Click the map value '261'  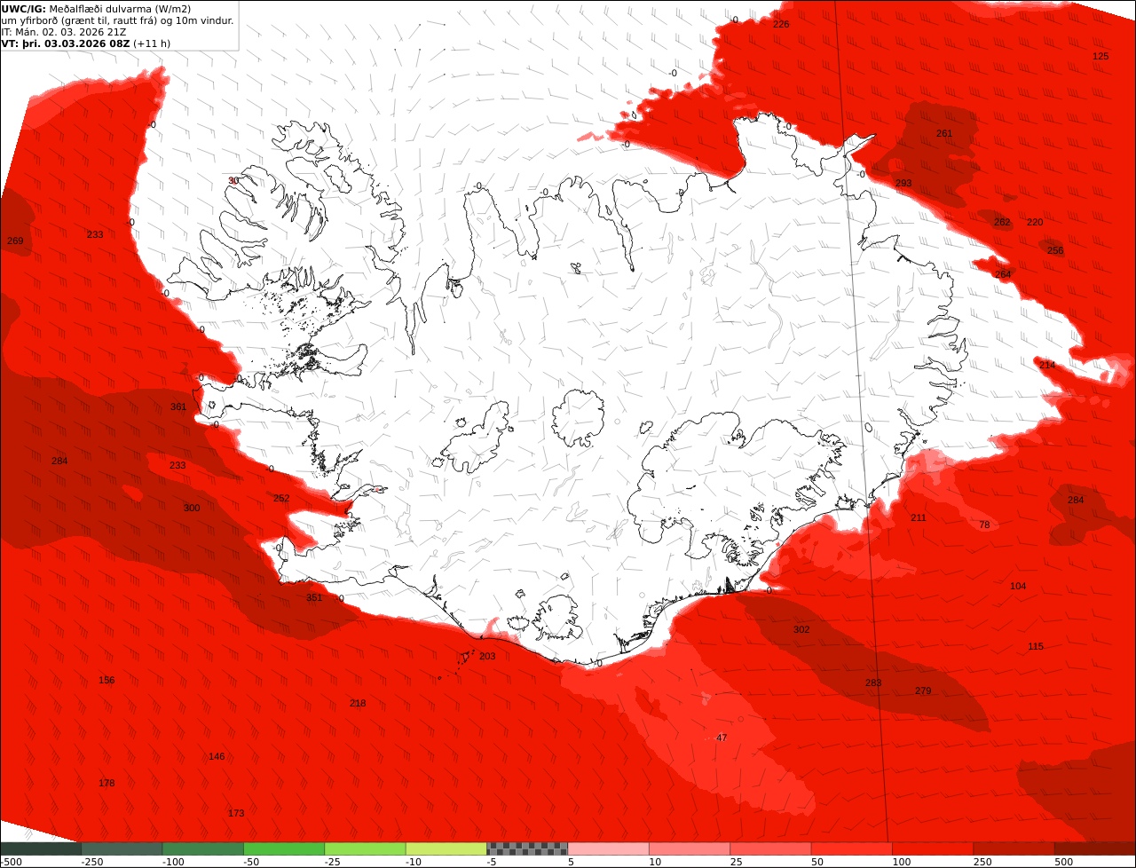click(944, 133)
